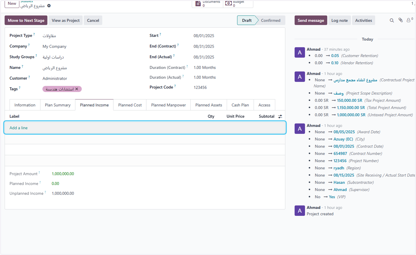This screenshot has height=255, width=416.
Task: Click the Qty column header
Action: tap(211, 116)
